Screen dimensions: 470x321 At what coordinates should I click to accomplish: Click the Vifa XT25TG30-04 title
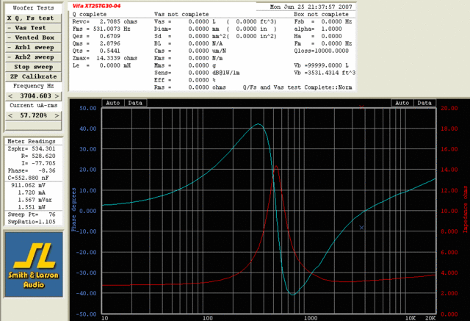(x=96, y=6)
